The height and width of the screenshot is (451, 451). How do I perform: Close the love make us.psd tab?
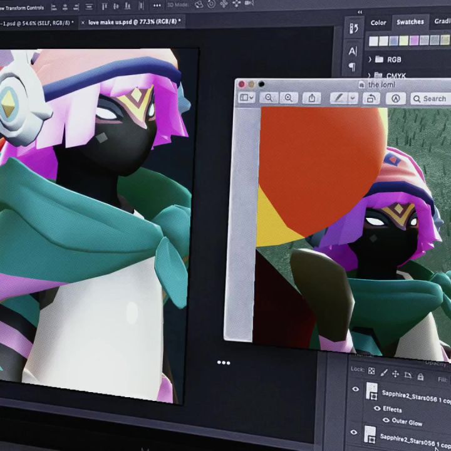tap(83, 23)
